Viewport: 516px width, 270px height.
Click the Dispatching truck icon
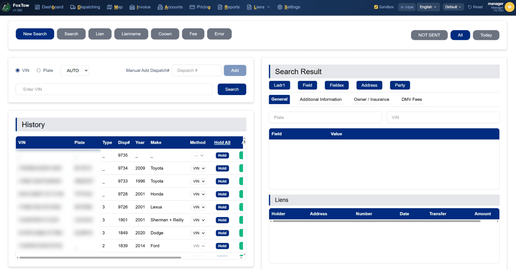(73, 7)
